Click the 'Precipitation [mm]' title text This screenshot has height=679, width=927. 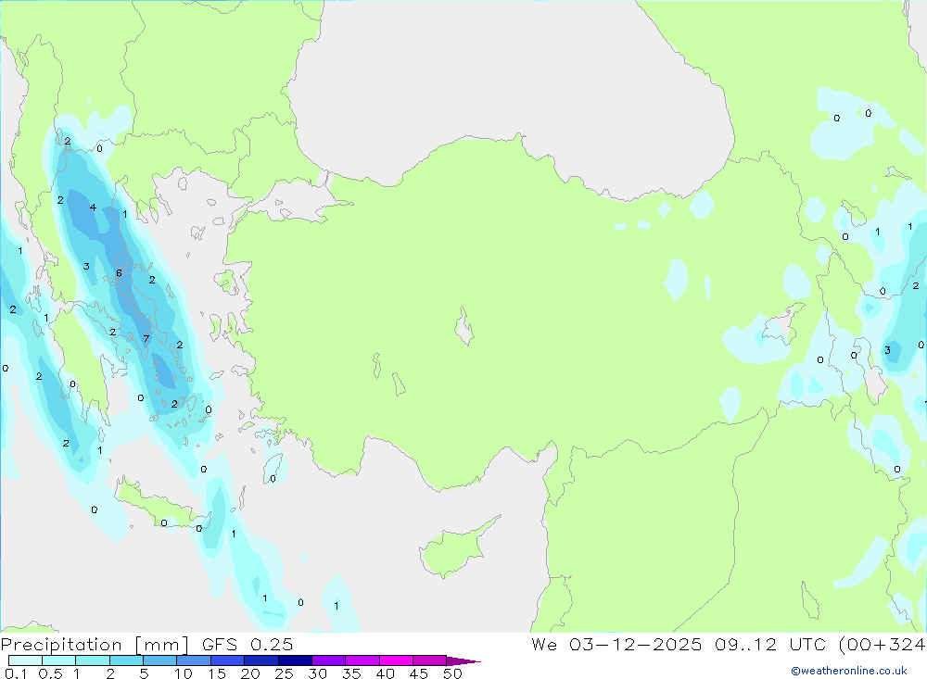coord(95,645)
